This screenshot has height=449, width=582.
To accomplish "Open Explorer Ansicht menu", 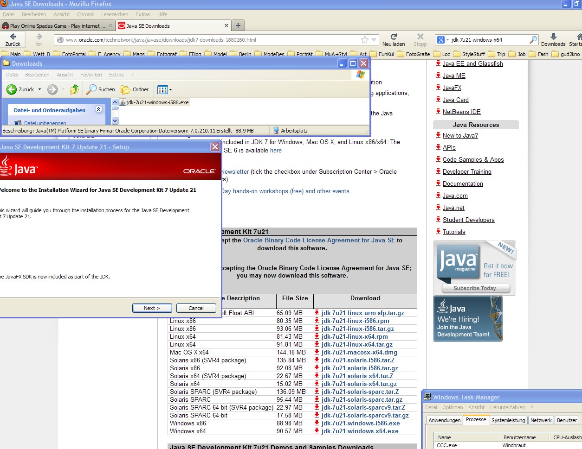I will 65,75.
